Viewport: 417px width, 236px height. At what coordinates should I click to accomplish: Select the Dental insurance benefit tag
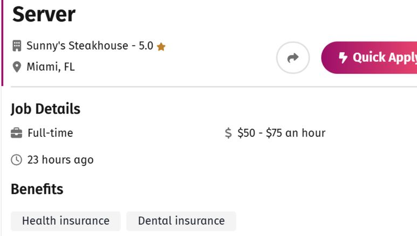point(181,221)
